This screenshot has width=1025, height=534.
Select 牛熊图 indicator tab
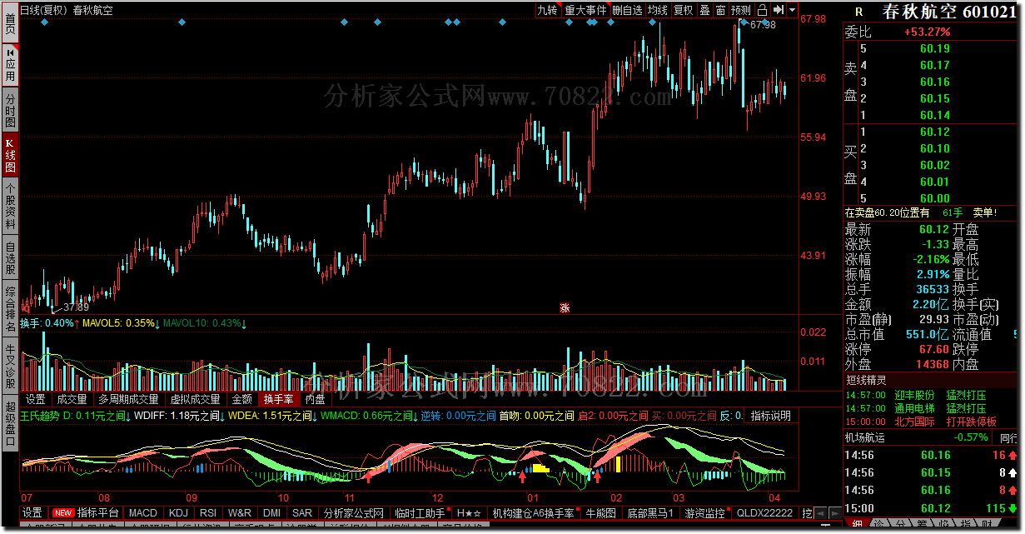pos(600,512)
